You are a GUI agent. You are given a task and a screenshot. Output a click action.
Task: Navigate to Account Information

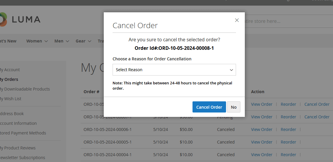[18, 123]
